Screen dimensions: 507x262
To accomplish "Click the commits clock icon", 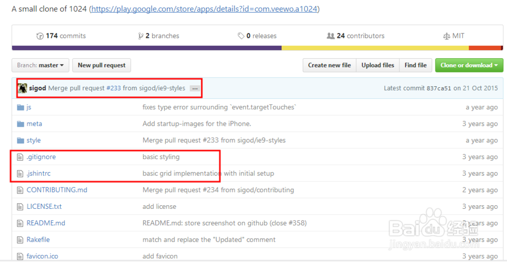I will 40,36.
